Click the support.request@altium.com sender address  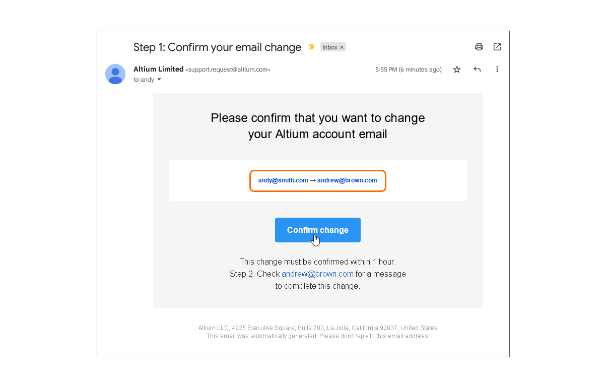[228, 70]
